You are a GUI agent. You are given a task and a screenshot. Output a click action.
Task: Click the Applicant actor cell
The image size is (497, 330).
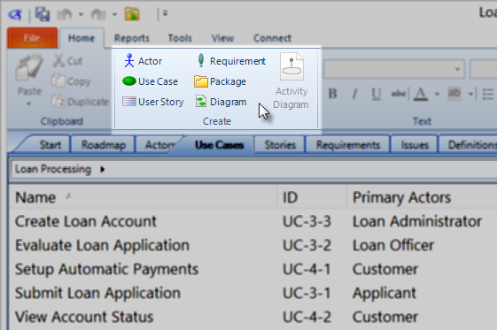(384, 294)
